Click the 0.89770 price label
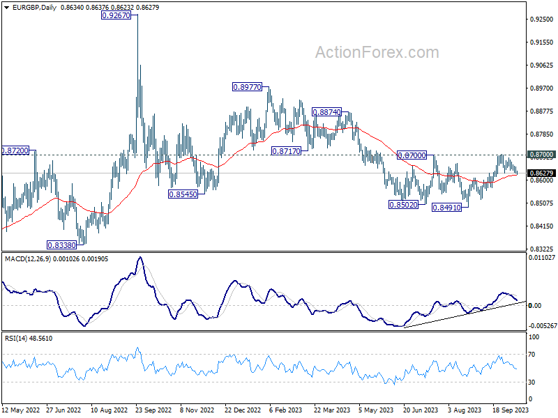558x418 pixels. pyautogui.click(x=247, y=86)
